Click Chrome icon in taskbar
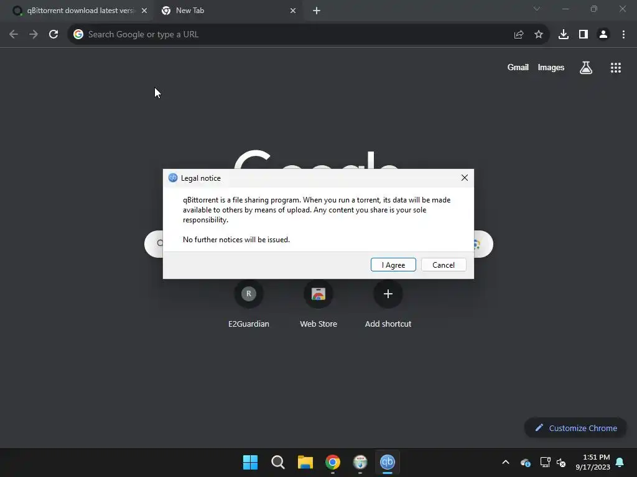The image size is (637, 477). (333, 462)
